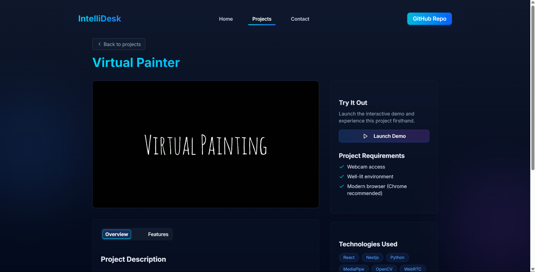Click Back to projects button
Image resolution: width=535 pixels, height=272 pixels.
(119, 44)
